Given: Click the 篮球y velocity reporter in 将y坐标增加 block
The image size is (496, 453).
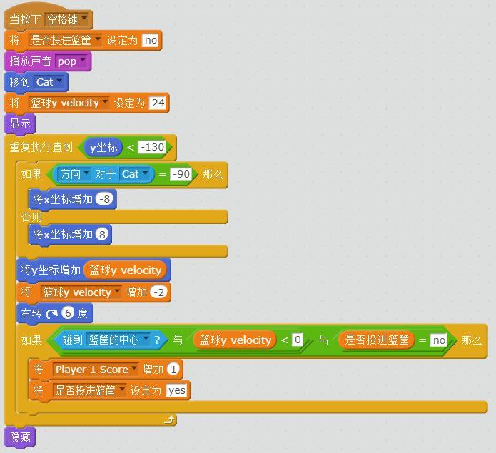Looking at the screenshot, I should pyautogui.click(x=125, y=270).
